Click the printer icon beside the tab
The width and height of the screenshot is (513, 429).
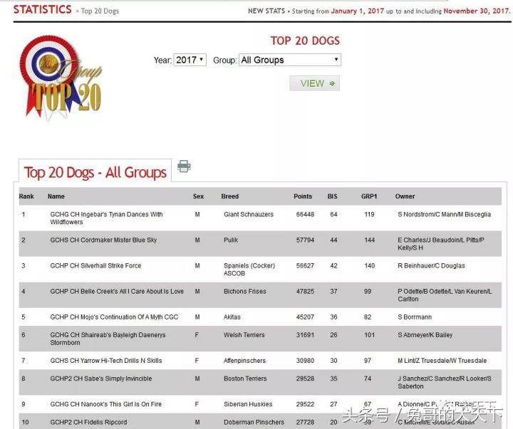[184, 166]
